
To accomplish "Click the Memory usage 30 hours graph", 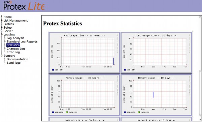I will point(85,95).
